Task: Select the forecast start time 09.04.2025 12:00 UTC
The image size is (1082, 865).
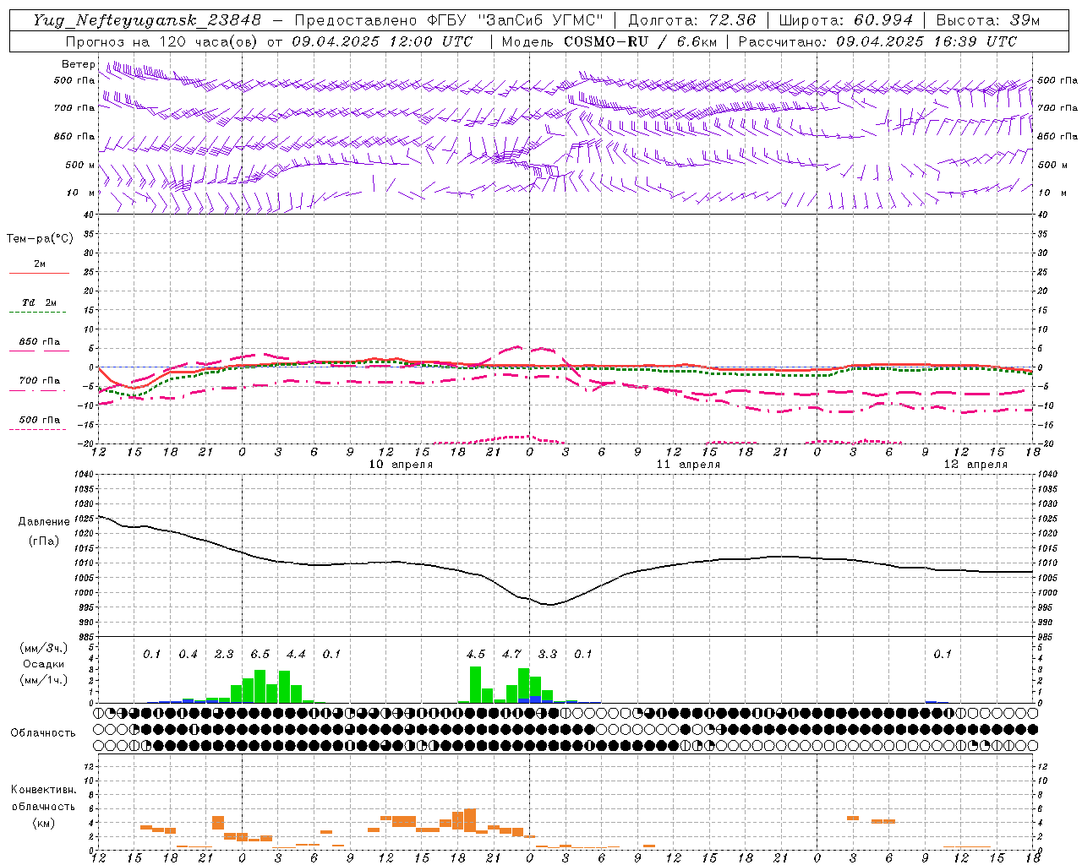Action: tap(382, 41)
